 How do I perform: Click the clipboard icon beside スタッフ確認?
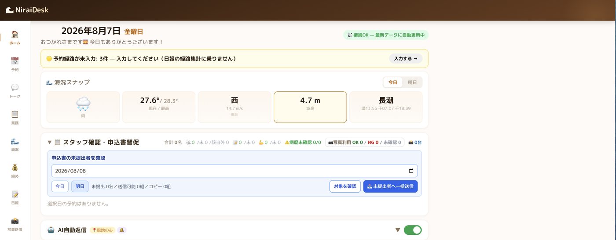(x=57, y=142)
